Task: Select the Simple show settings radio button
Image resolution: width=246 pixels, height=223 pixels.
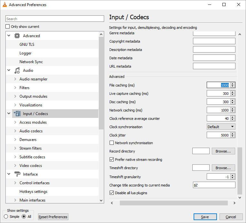Action: pyautogui.click(x=6, y=217)
